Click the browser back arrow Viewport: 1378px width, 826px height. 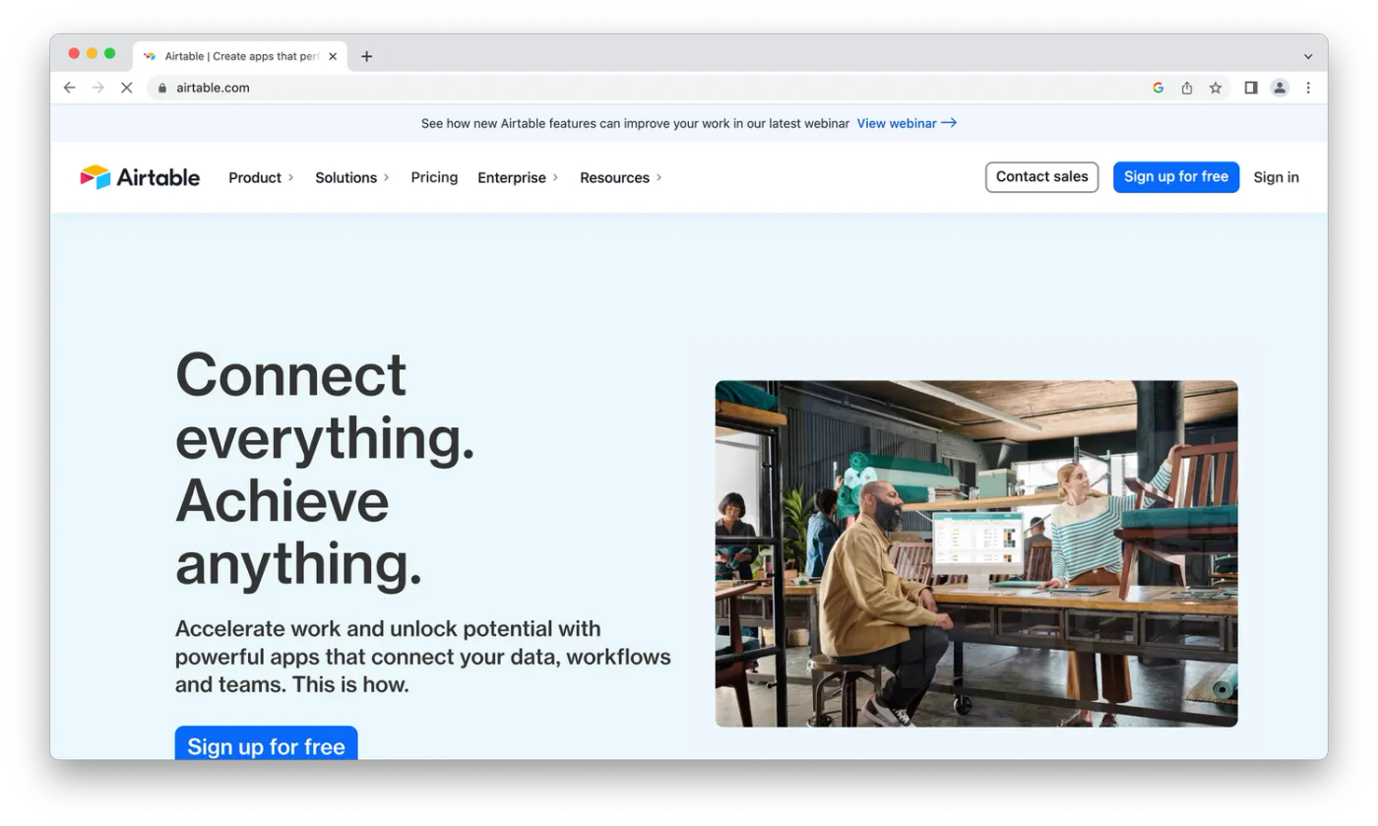tap(69, 88)
